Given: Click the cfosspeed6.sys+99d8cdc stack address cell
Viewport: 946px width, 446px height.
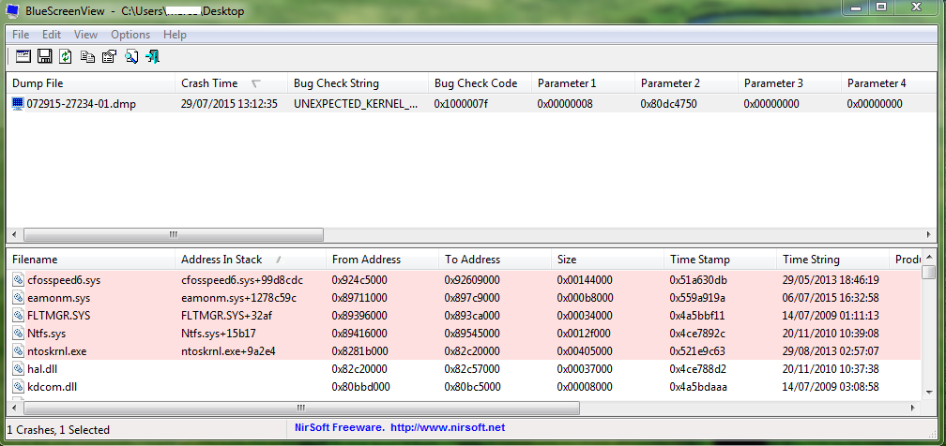Looking at the screenshot, I should [242, 279].
